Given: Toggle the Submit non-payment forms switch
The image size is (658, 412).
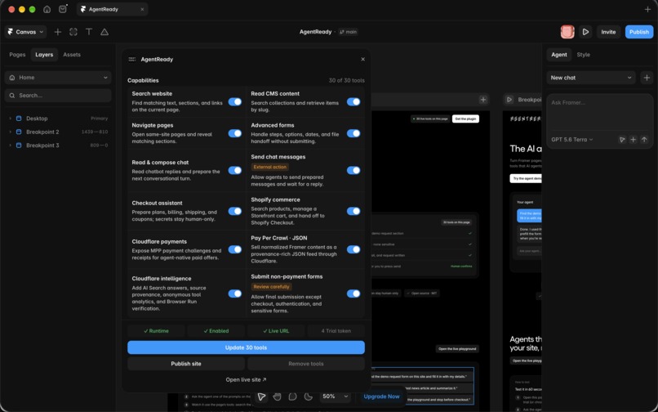Looking at the screenshot, I should pyautogui.click(x=353, y=293).
